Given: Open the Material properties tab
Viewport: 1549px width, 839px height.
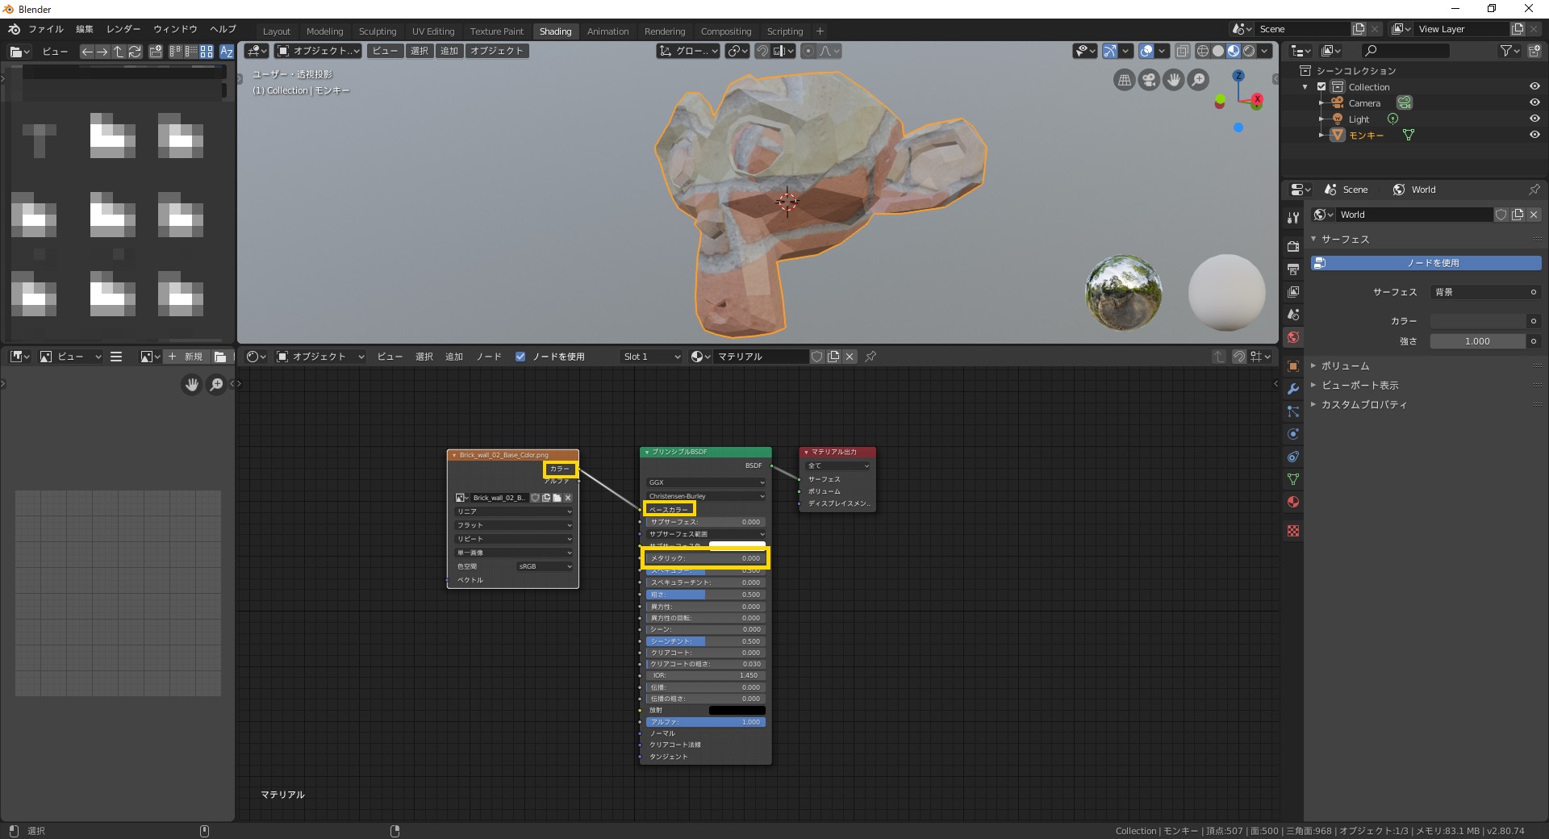Looking at the screenshot, I should click(x=1293, y=501).
